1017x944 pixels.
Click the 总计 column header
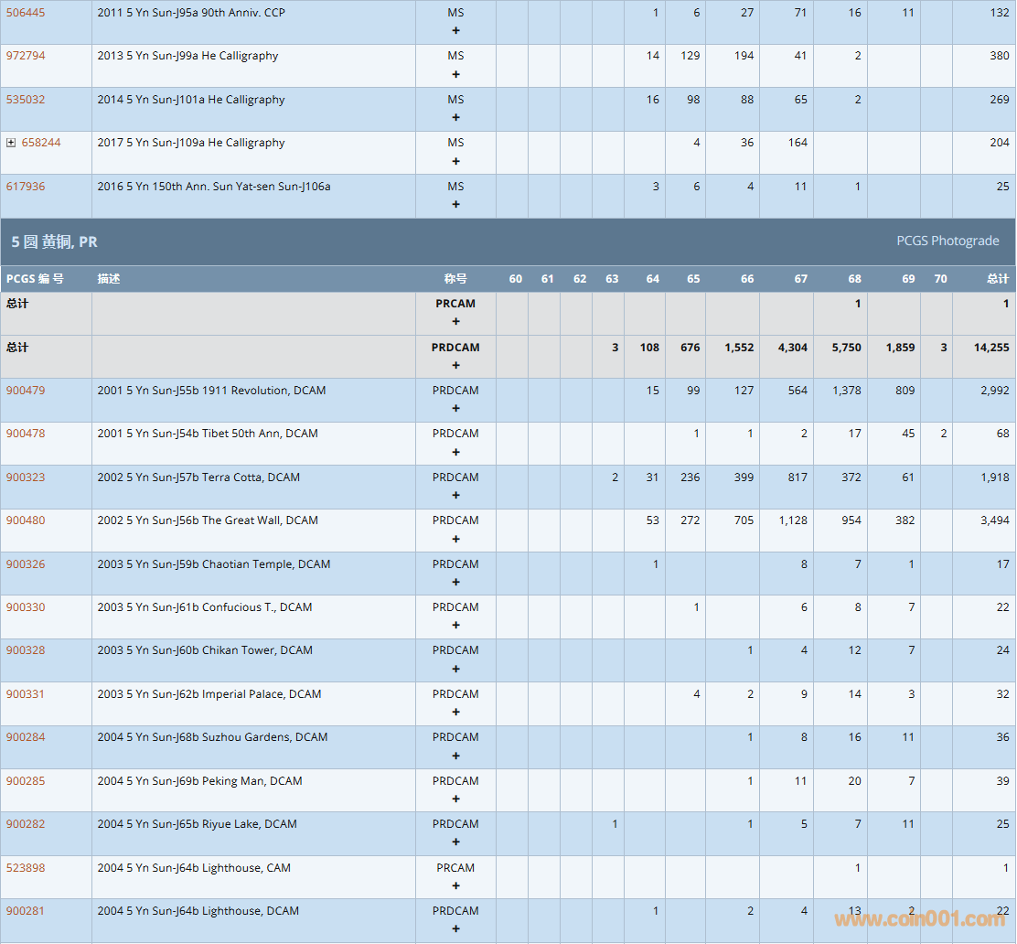997,279
